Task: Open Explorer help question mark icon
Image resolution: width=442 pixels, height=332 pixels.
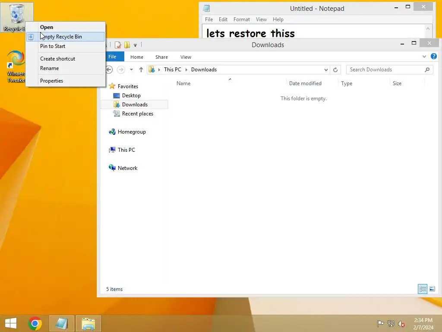Action: pyautogui.click(x=434, y=57)
